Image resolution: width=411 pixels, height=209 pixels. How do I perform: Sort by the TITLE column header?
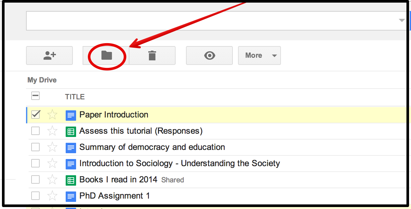tap(75, 97)
